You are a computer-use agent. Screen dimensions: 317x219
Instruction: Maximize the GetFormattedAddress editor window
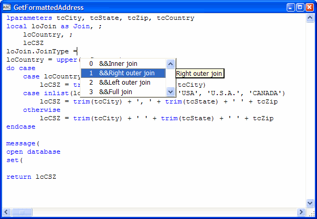coord(300,7)
